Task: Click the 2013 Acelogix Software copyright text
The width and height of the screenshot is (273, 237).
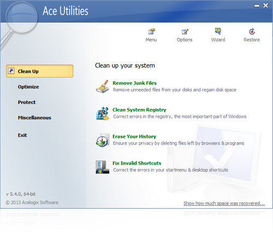Action: (32, 203)
